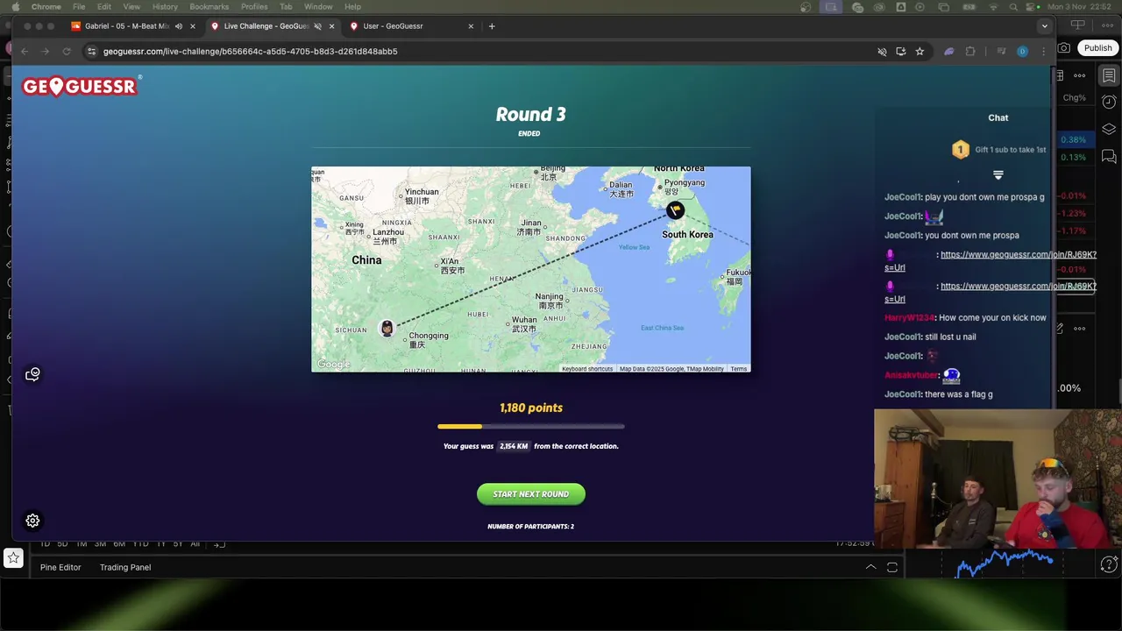
Task: Open Trading Panel in TradingView window
Action: pos(125,567)
